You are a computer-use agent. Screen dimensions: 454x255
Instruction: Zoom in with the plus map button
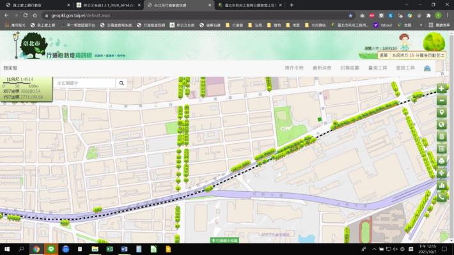tap(441, 89)
